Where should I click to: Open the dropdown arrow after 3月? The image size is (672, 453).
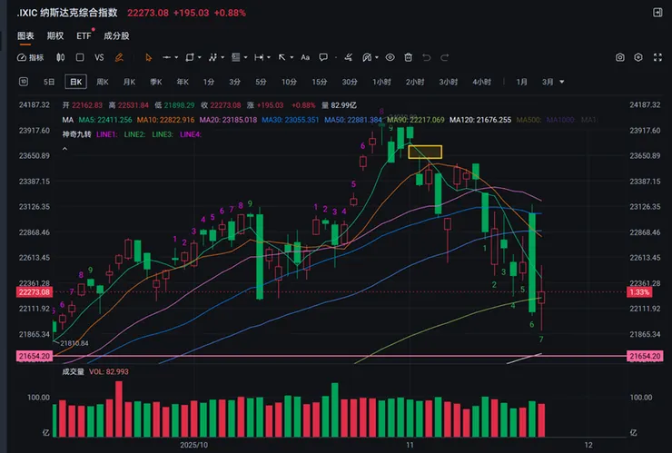pyautogui.click(x=562, y=82)
